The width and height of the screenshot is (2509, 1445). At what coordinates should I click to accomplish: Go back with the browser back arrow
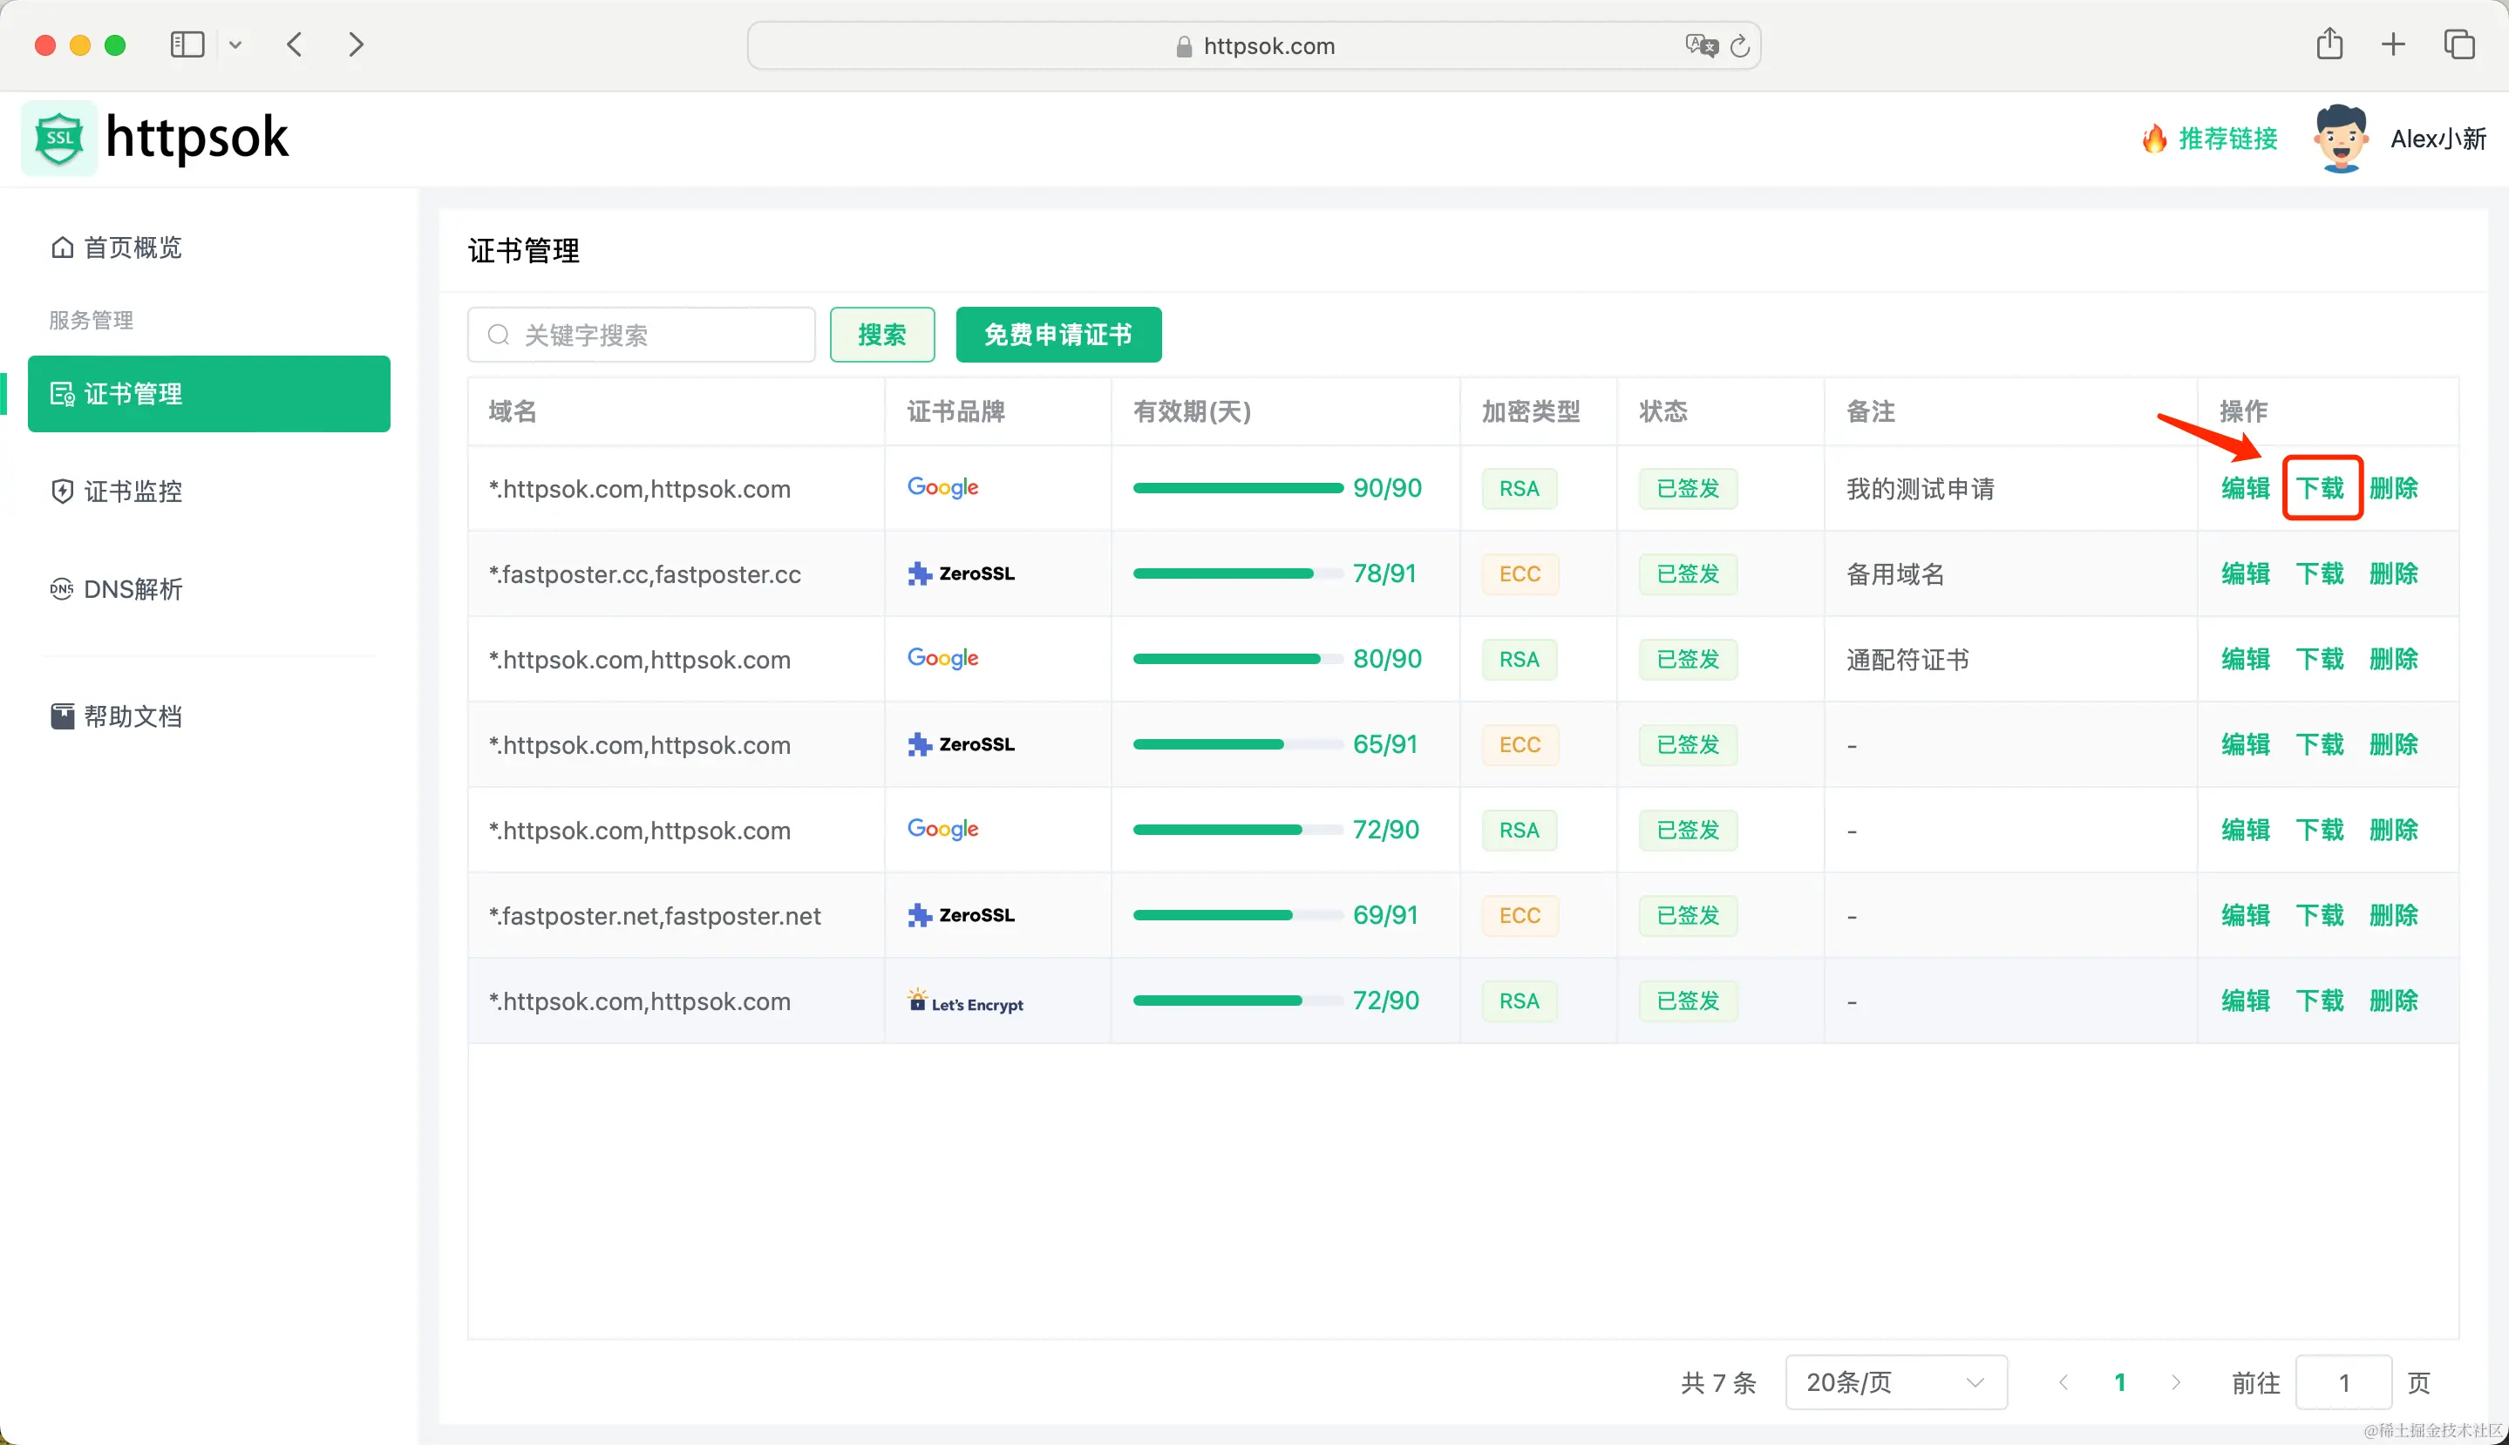tap(295, 44)
